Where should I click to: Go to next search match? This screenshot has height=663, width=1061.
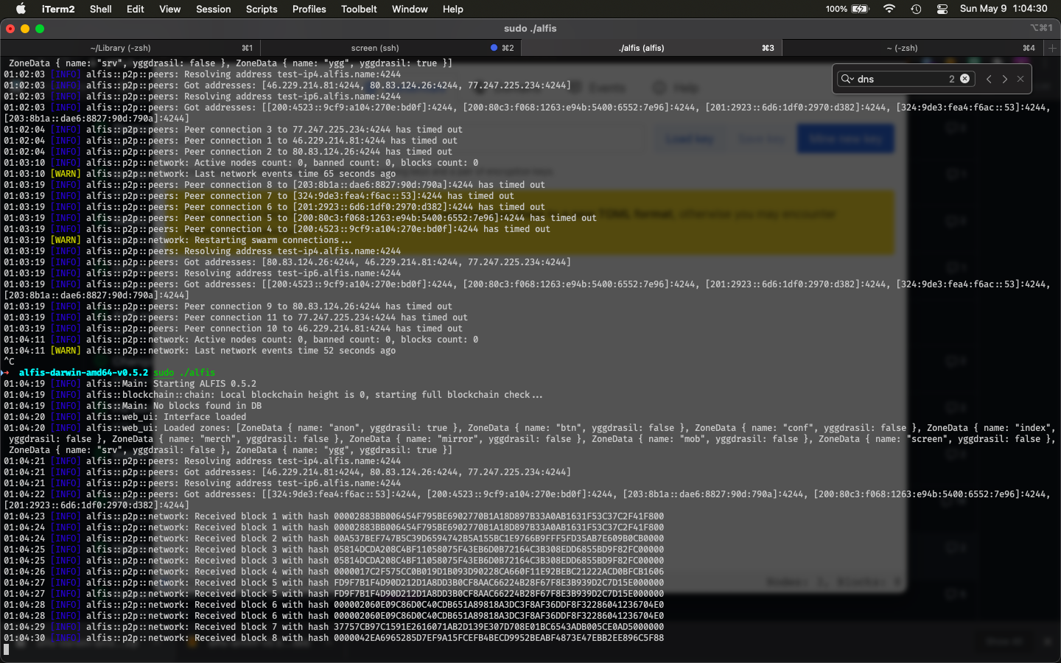[1005, 79]
